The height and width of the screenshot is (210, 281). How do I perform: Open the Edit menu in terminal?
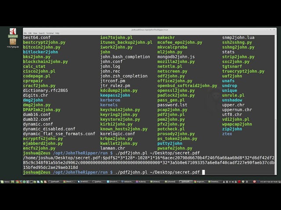30,33
